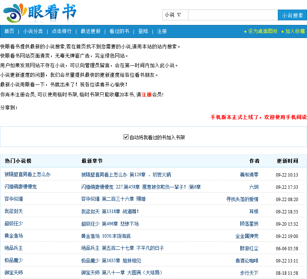307x279 pixels.
Task: Go to the 首页 navigation item
Action: [x=9, y=31]
